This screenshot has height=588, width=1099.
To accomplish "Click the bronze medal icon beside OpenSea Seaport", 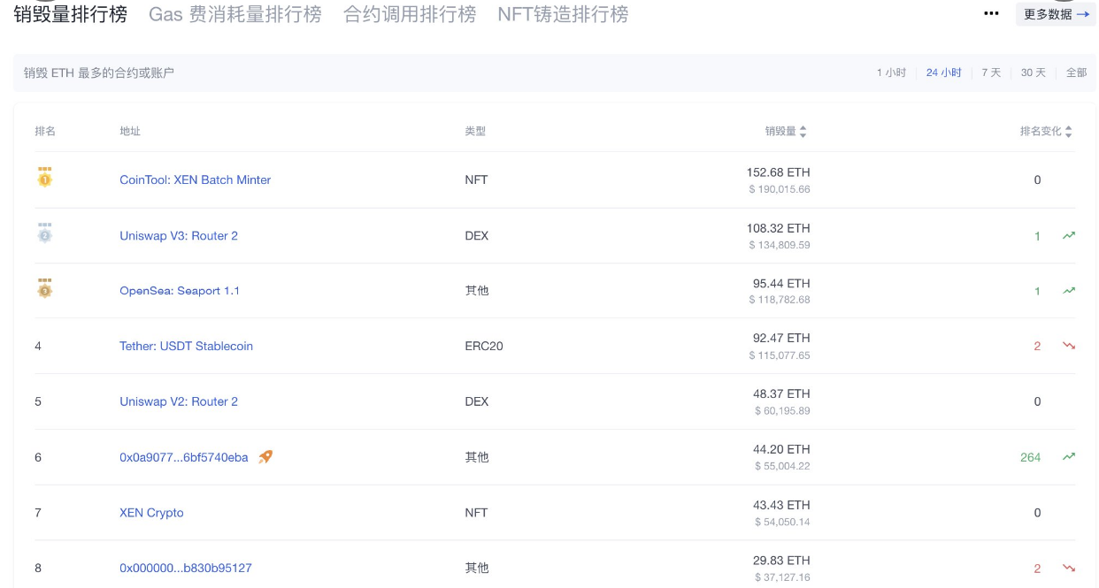I will [x=44, y=289].
